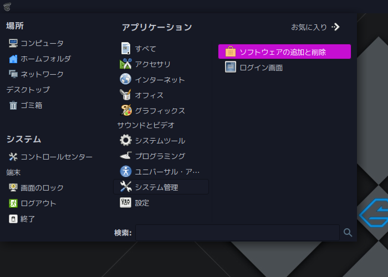388x277 pixels.
Task: Click the ホームフォルダ label text
Action: 46,59
